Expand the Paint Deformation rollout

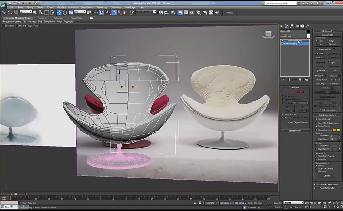(x=327, y=188)
